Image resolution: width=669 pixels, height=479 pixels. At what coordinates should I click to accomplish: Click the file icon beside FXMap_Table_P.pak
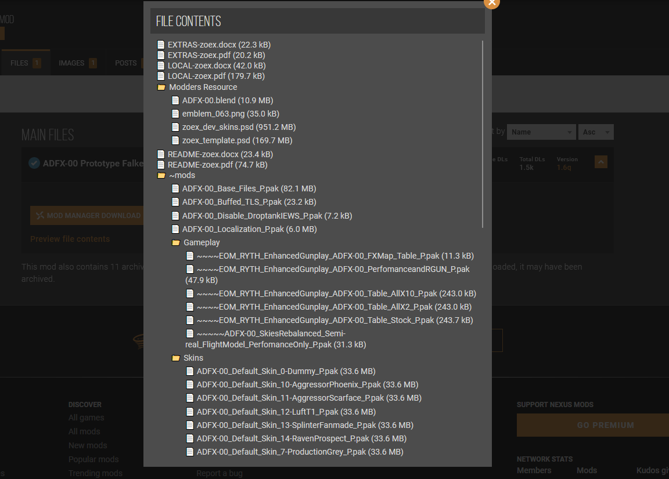(190, 256)
